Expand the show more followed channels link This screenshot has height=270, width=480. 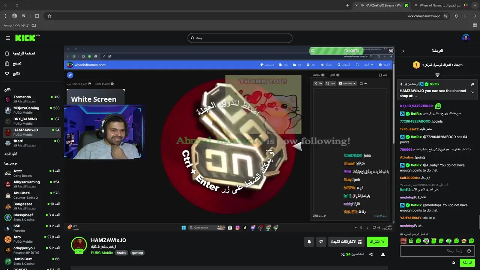(x=10, y=154)
